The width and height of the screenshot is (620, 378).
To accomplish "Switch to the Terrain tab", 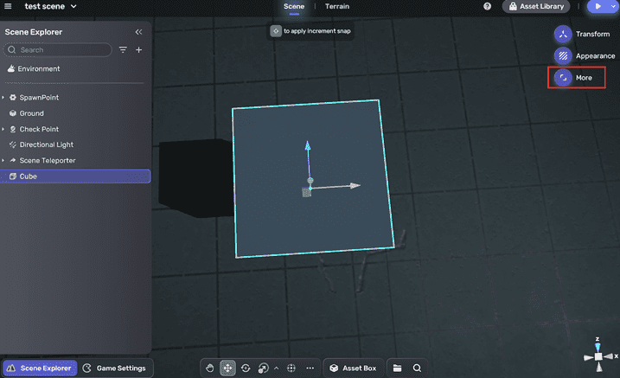I will pyautogui.click(x=337, y=7).
